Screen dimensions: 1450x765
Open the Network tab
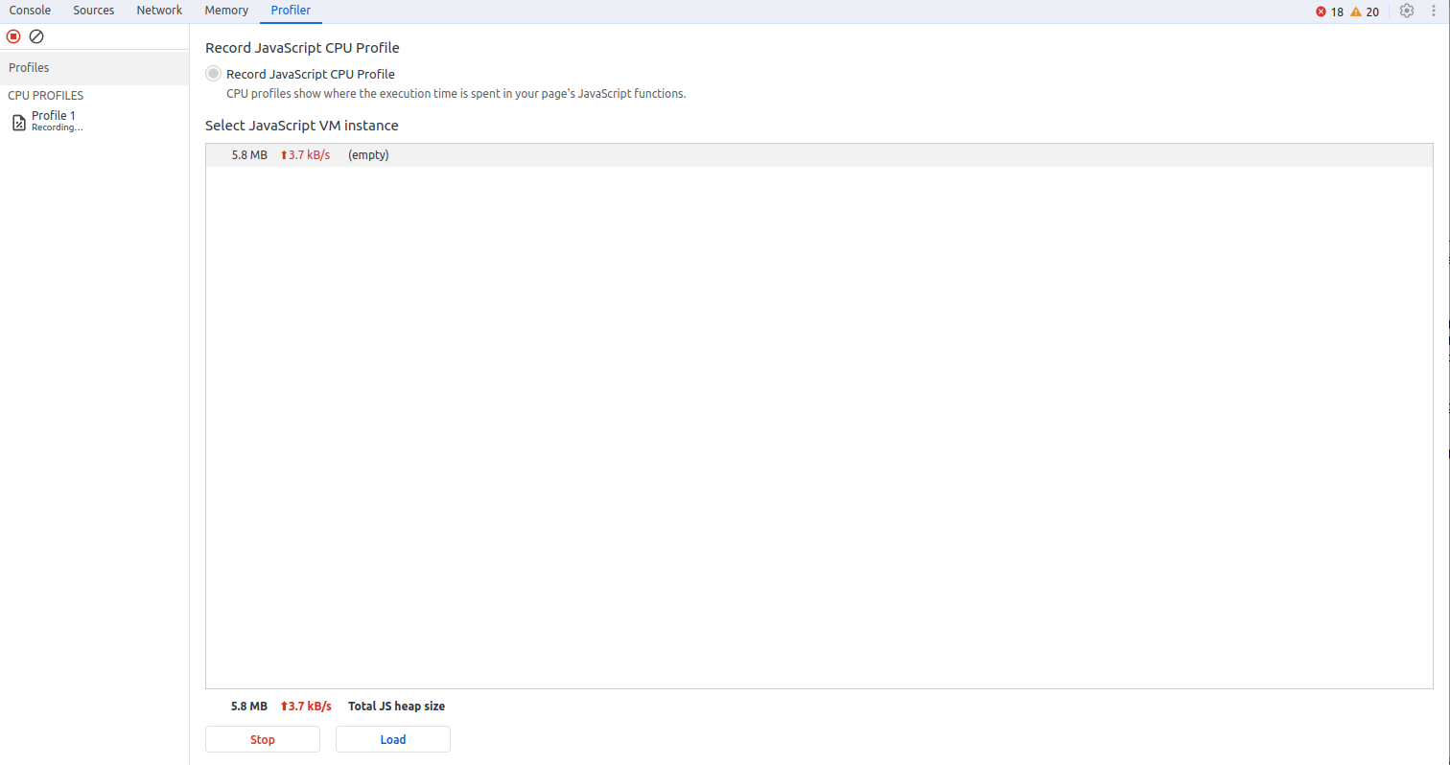[158, 11]
